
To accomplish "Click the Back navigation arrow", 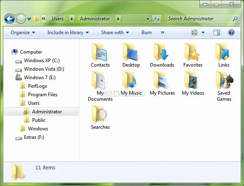I will coord(9,19).
